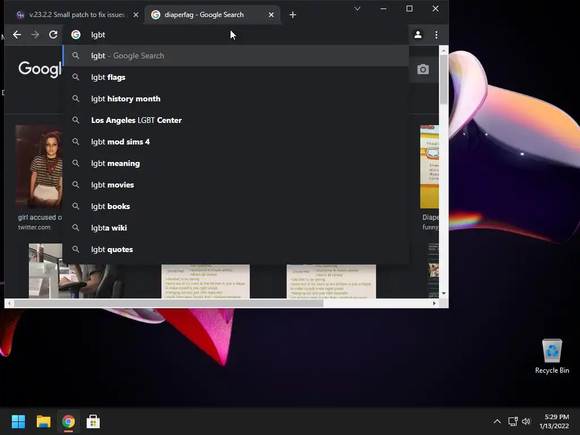The width and height of the screenshot is (580, 435).
Task: Open the Windows Start menu
Action: (18, 421)
